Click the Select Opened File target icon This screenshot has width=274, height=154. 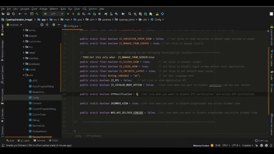[42, 25]
